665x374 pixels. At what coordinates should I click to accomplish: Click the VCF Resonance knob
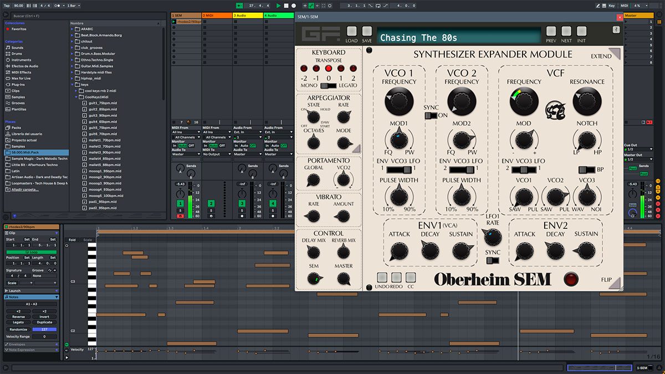587,102
